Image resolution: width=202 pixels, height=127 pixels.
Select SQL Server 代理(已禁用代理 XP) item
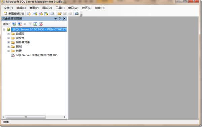click(x=37, y=55)
